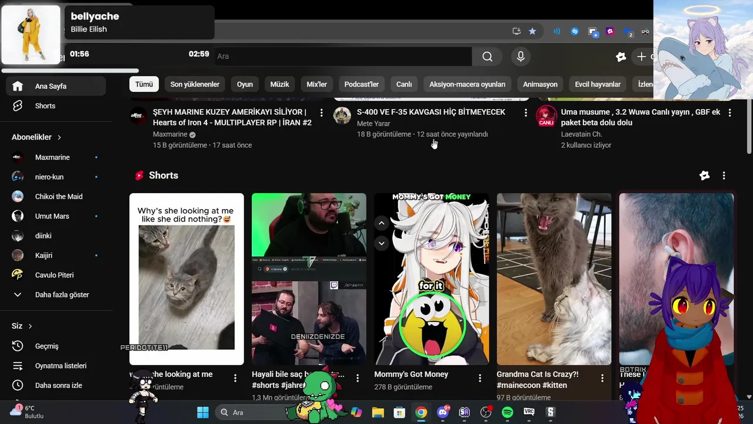753x424 pixels.
Task: Open the Mommy's Got Money short thumbnail
Action: tap(431, 279)
